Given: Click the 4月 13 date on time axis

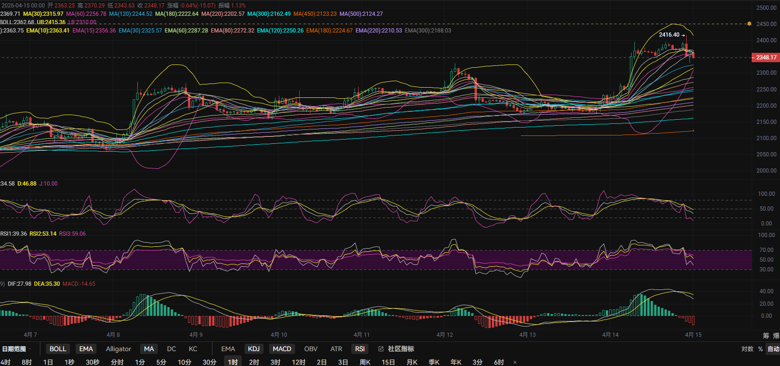Looking at the screenshot, I should point(527,335).
